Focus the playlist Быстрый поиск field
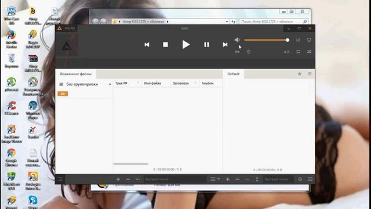371x209 pixels. [278, 179]
